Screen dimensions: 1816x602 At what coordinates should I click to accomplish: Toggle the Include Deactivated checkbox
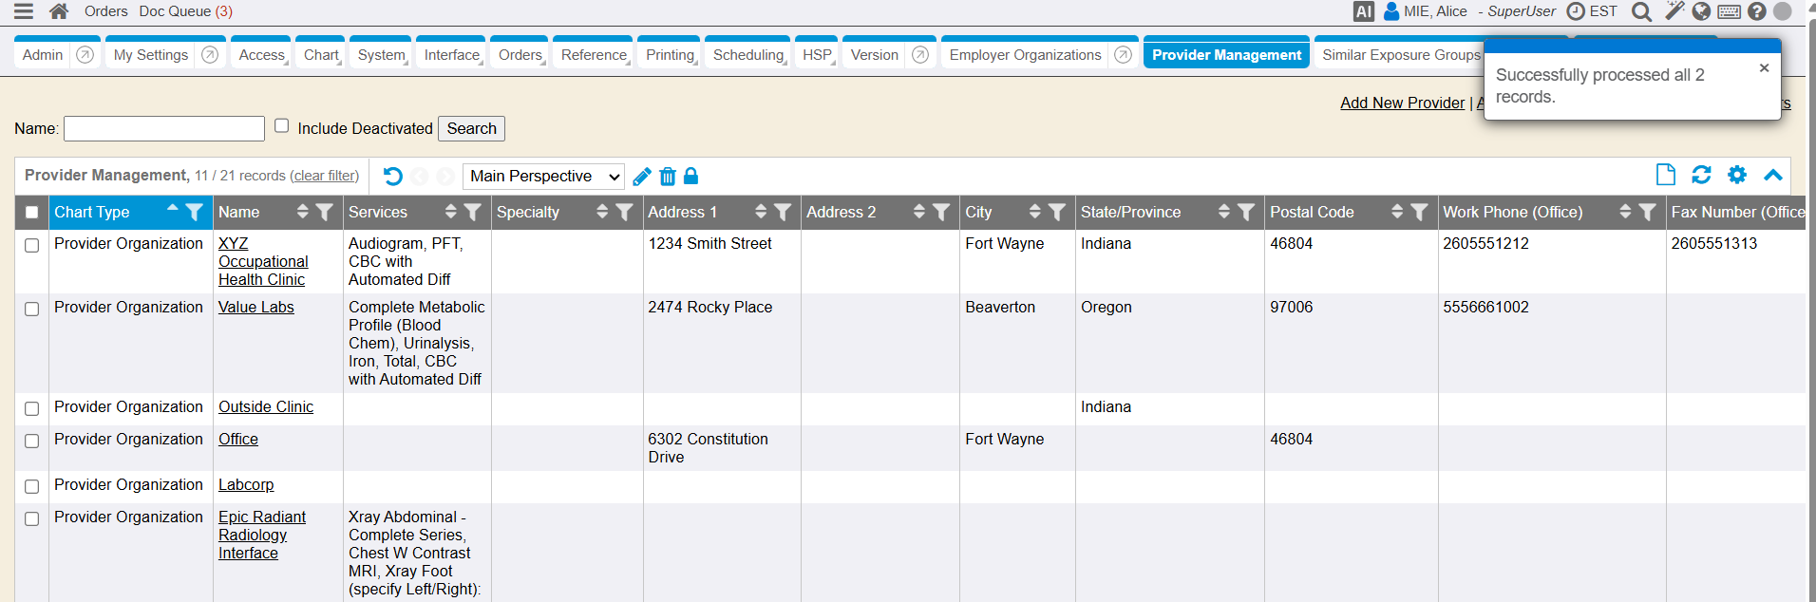pyautogui.click(x=282, y=125)
